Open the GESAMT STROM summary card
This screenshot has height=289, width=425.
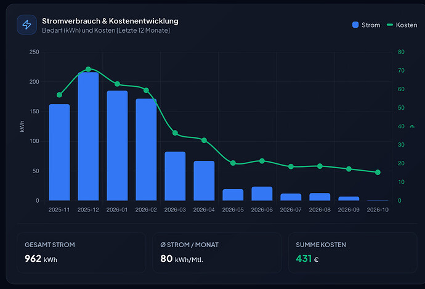(81, 253)
